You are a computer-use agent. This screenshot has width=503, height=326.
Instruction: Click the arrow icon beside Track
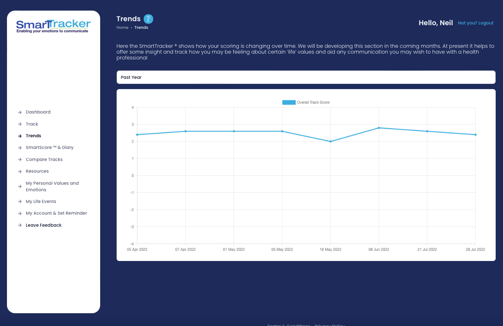coord(20,124)
